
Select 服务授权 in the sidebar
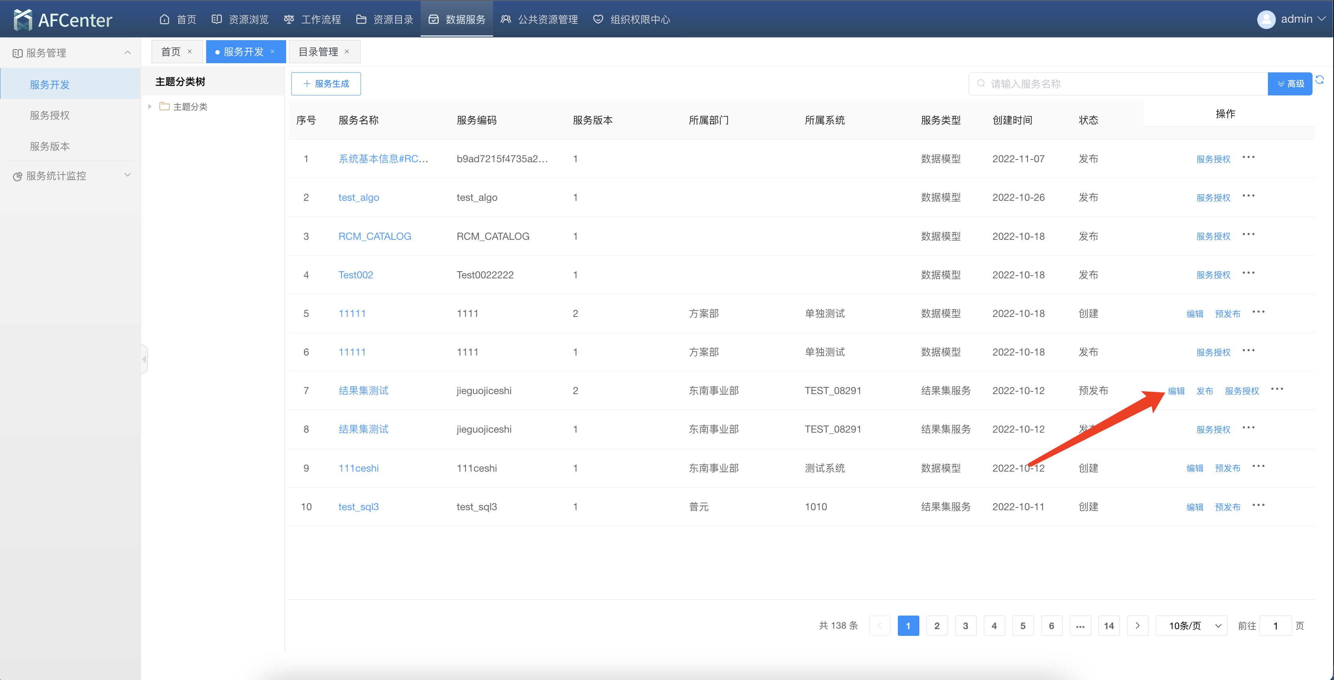tap(50, 115)
